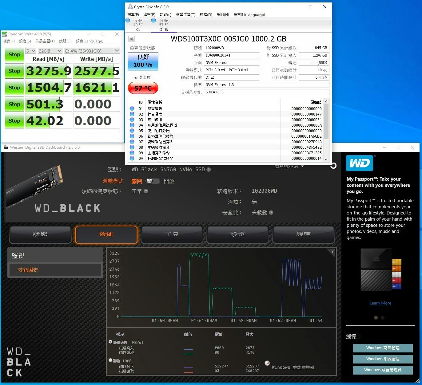
Task: Click the Stop button beside 1504.7 read result
Action: click(x=14, y=88)
